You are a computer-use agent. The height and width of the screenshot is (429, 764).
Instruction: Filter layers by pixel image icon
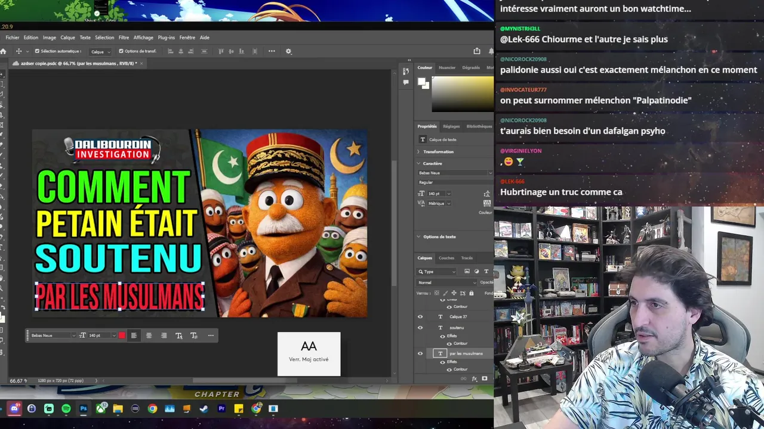pyautogui.click(x=467, y=272)
